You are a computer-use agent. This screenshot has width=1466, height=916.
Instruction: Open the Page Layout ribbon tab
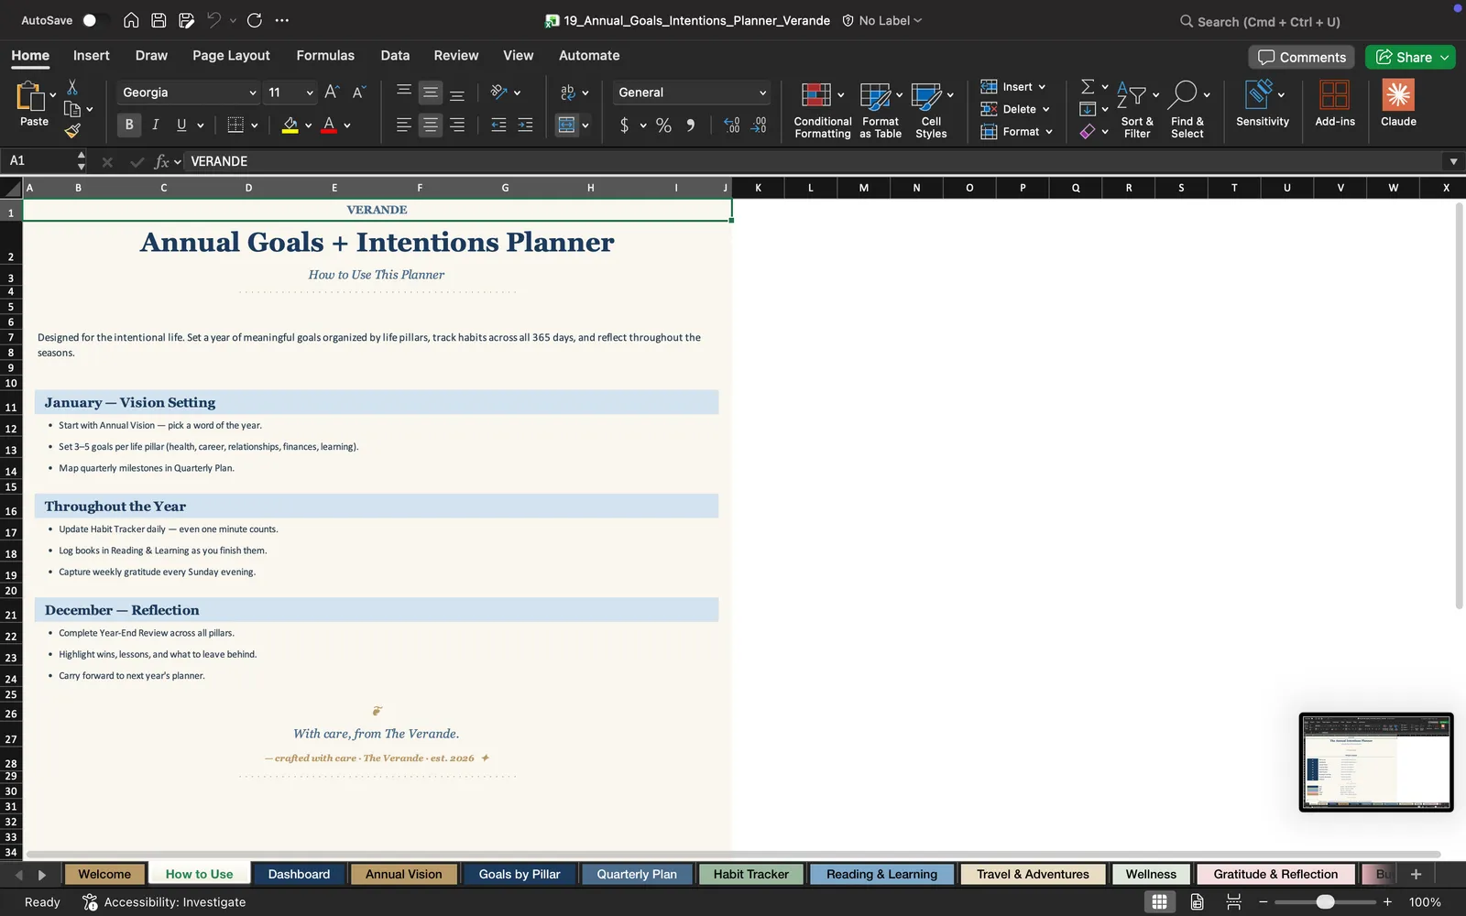[x=231, y=55]
